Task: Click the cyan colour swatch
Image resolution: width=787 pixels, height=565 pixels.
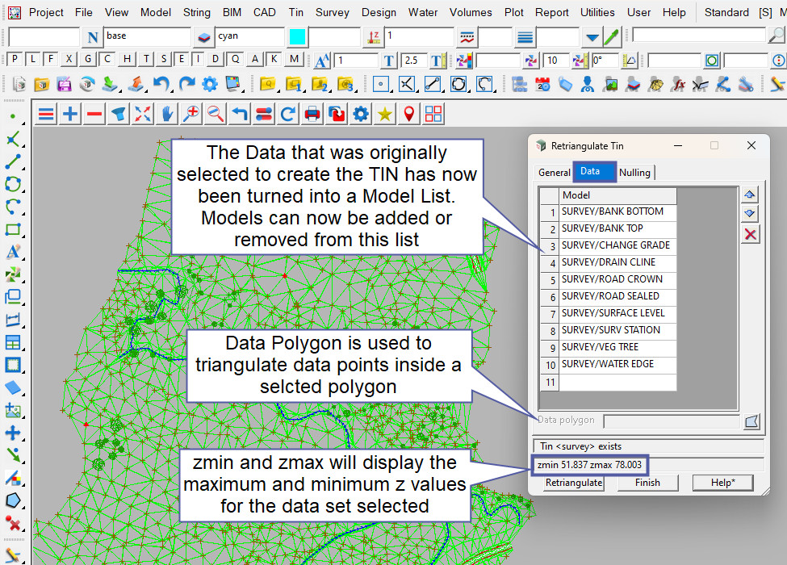Action: [297, 37]
